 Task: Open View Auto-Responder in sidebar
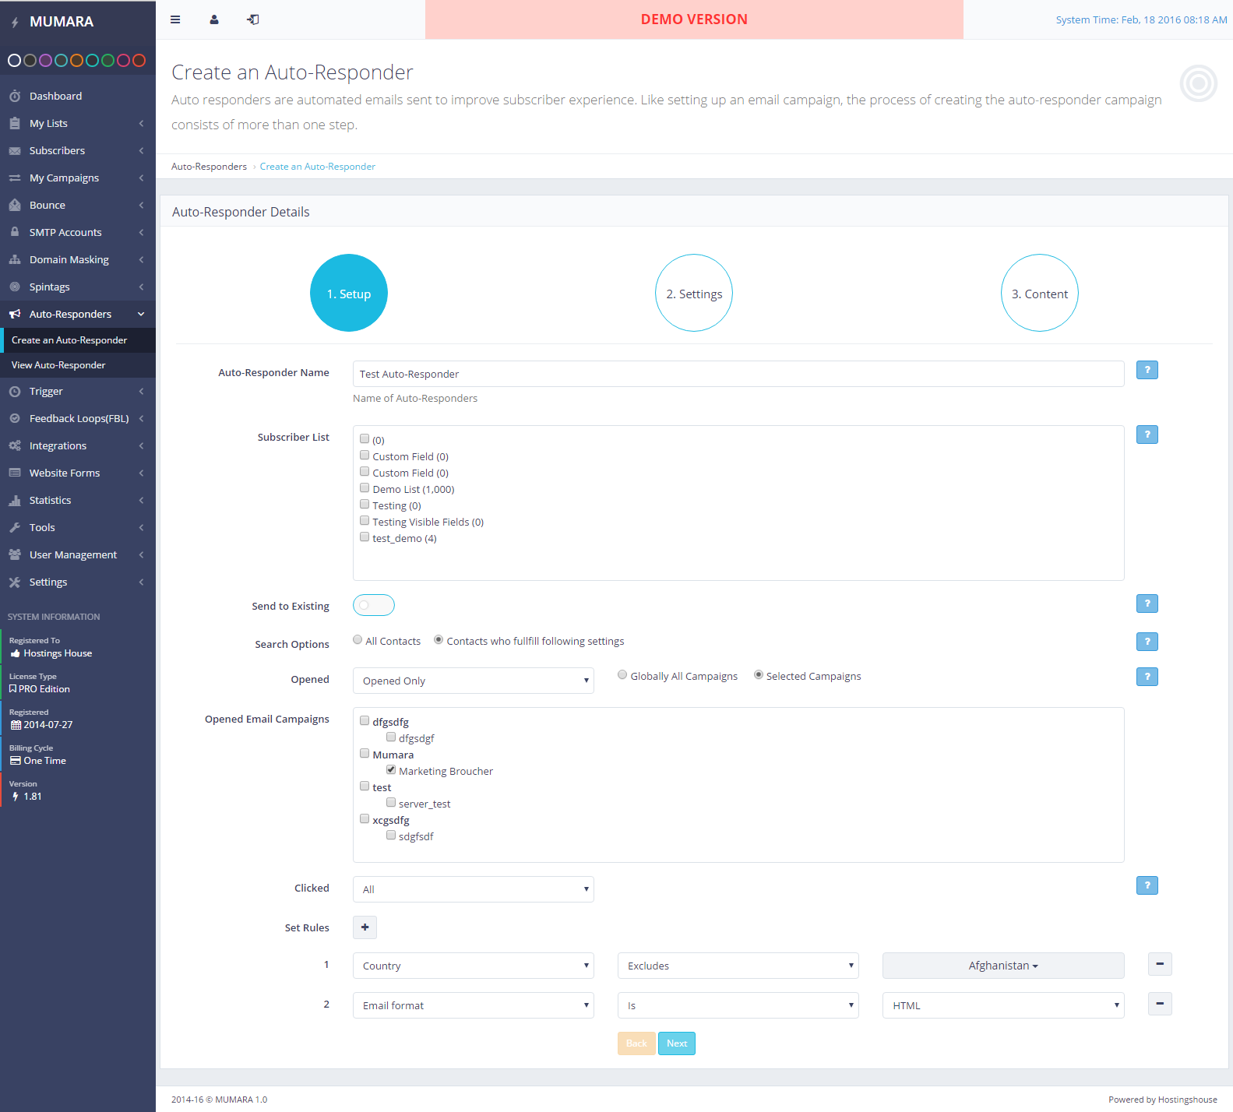click(x=58, y=365)
